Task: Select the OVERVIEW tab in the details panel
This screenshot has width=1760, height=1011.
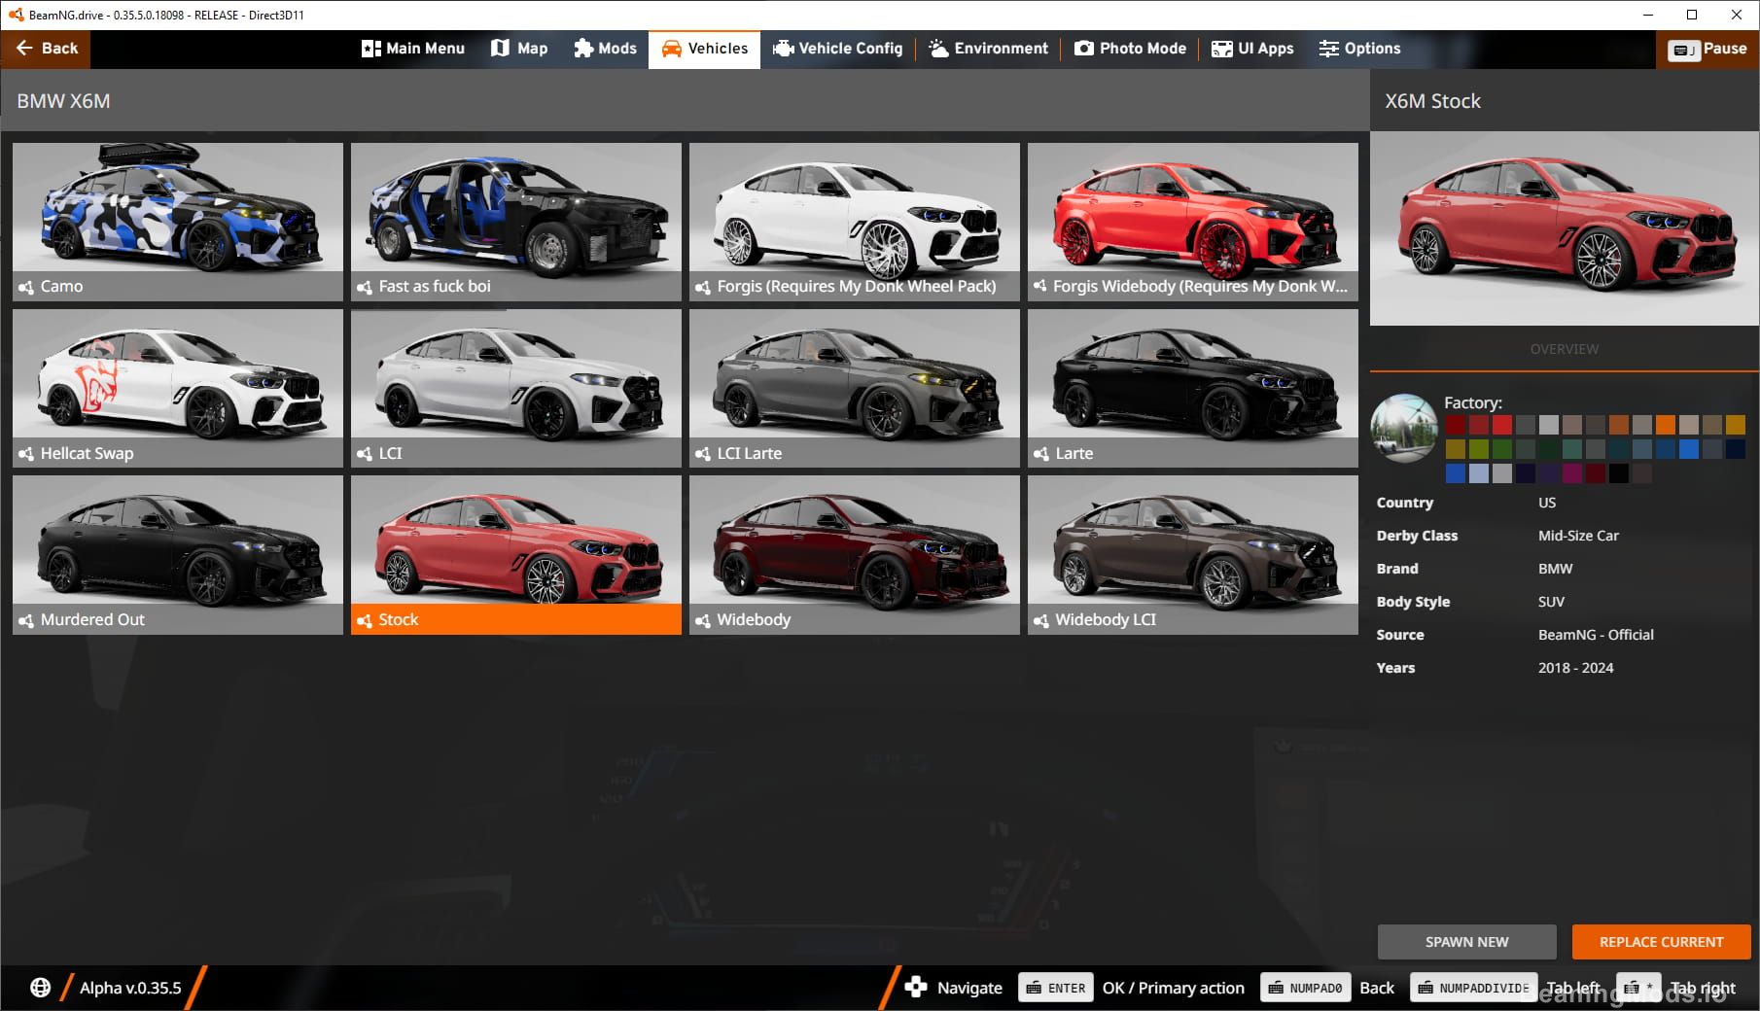Action: pos(1564,349)
